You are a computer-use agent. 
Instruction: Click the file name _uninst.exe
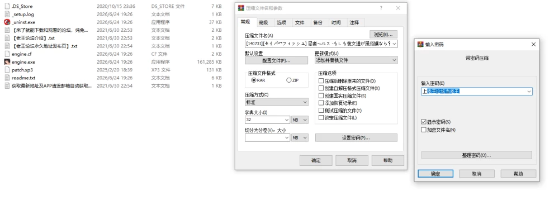pyautogui.click(x=23, y=22)
